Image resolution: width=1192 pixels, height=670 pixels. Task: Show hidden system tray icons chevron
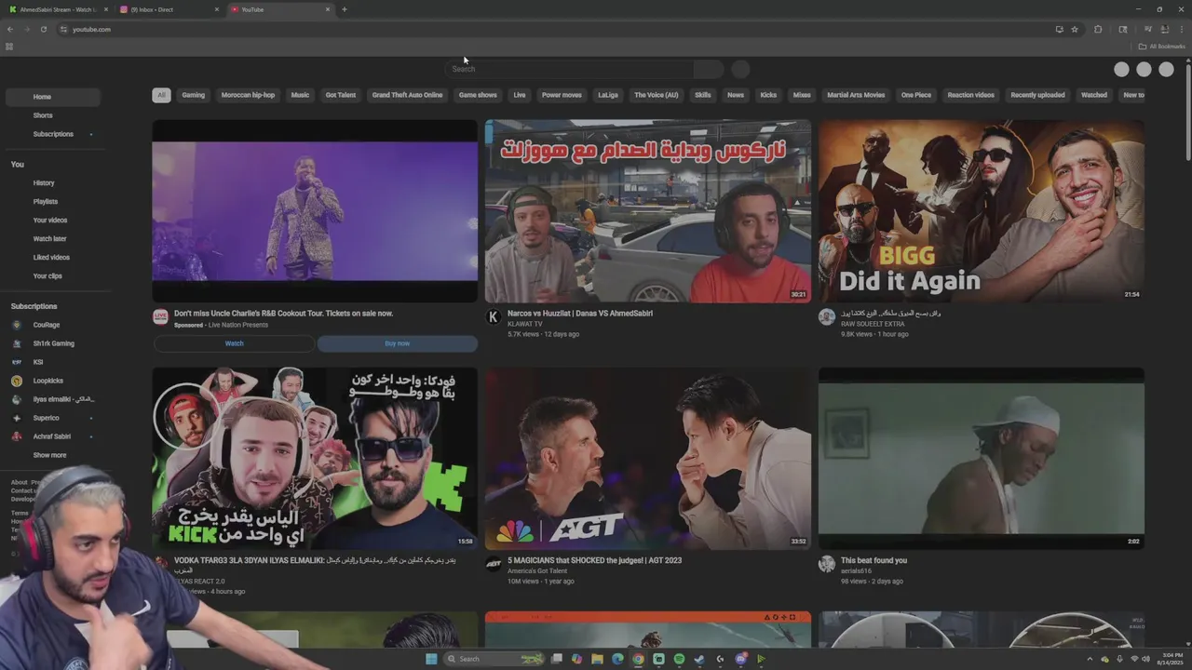1090,659
